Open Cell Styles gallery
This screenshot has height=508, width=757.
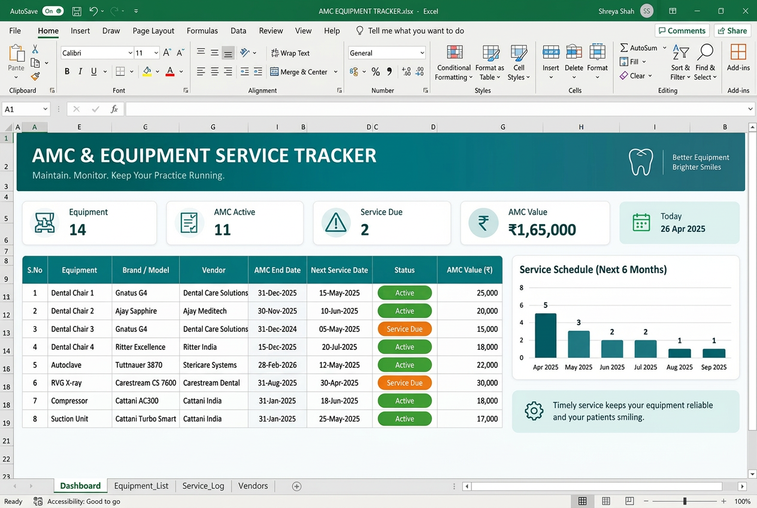[x=519, y=63]
